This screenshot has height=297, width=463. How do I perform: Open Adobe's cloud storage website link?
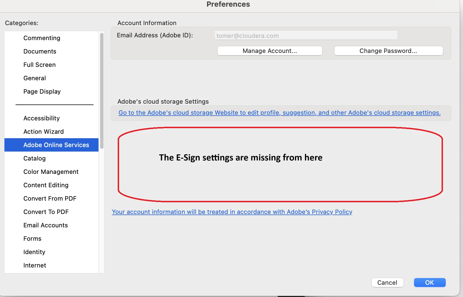coord(279,113)
